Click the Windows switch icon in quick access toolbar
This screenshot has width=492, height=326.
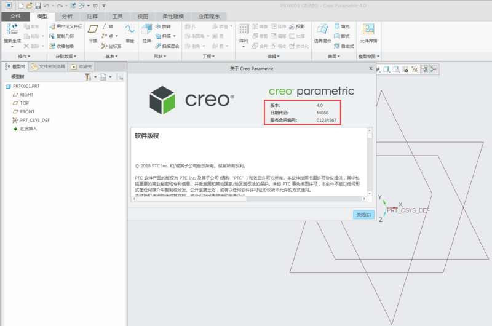tap(82, 6)
